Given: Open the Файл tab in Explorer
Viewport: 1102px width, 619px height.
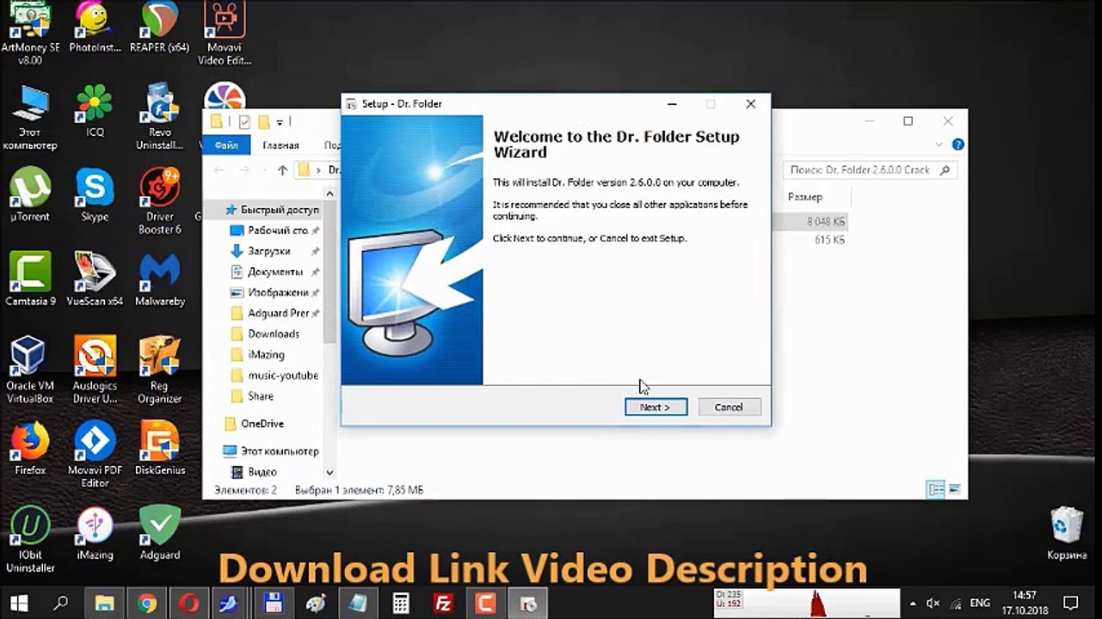Looking at the screenshot, I should point(226,145).
